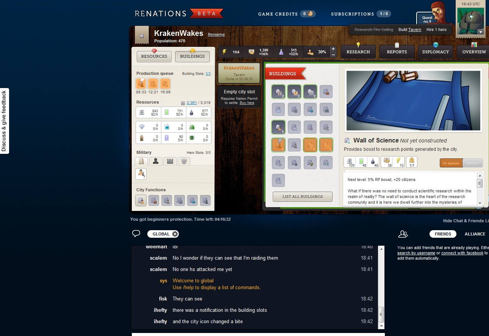Open production queue item timed 16:09
Image resolution: width=489 pixels, height=336 pixels.
pyautogui.click(x=165, y=84)
